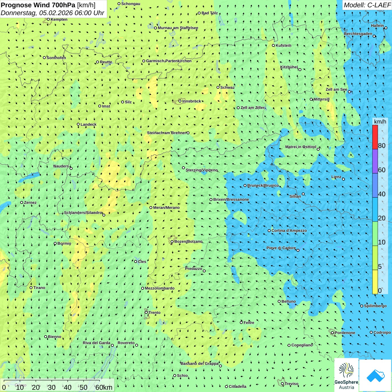Click the Bienno label
Viewport: 392px width, 392px height.
click(x=55, y=337)
